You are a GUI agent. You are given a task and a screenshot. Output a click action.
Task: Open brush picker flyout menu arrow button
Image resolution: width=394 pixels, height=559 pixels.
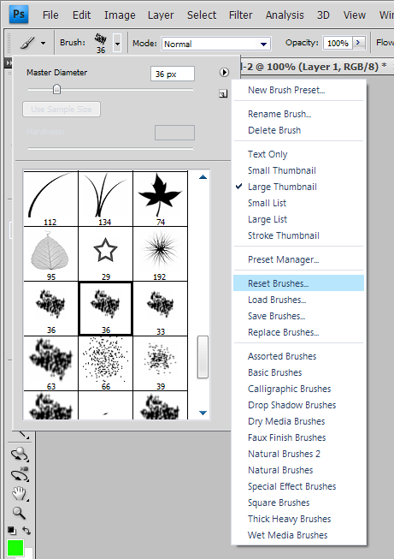[x=224, y=73]
